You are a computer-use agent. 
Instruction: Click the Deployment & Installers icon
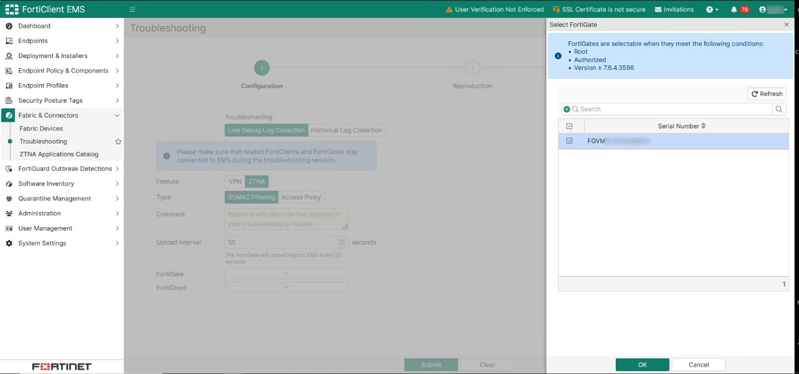tap(9, 56)
